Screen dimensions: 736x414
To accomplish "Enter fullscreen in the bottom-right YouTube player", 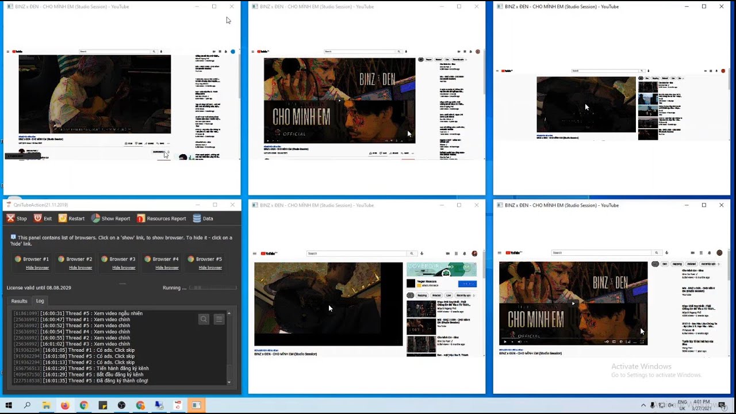I will pos(642,342).
